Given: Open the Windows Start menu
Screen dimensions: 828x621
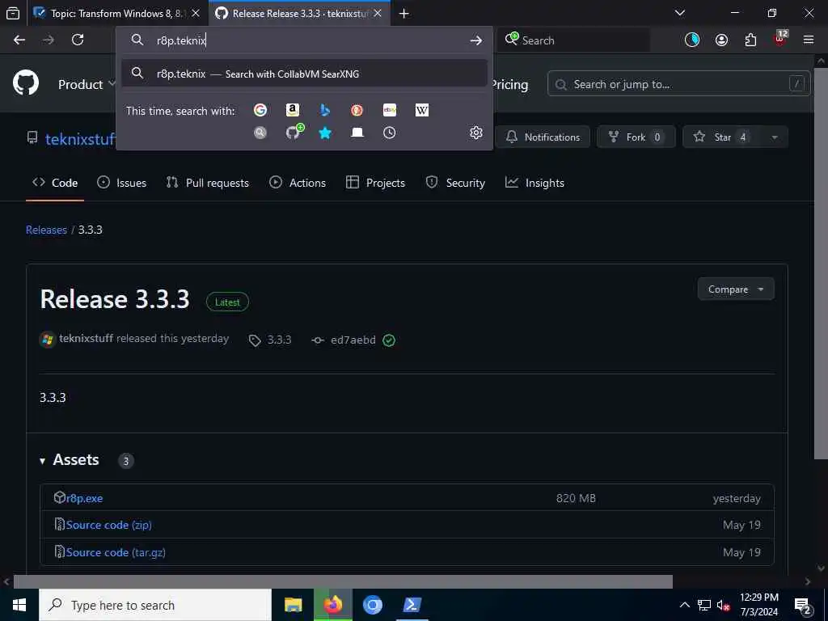Looking at the screenshot, I should click(19, 605).
